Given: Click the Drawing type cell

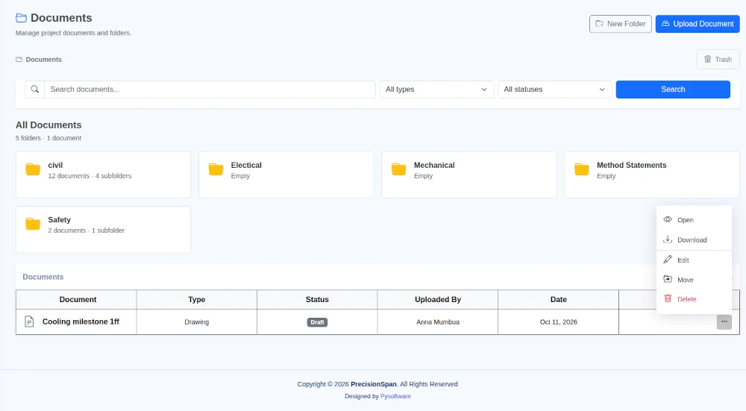Looking at the screenshot, I should tap(196, 322).
